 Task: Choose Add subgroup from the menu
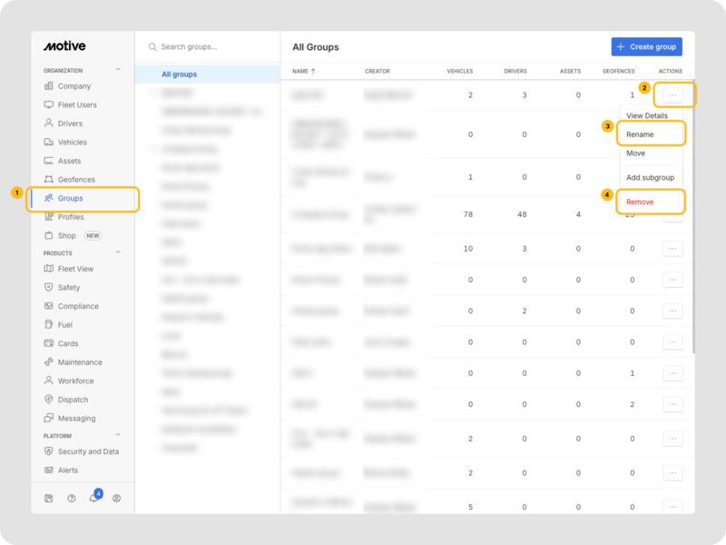(650, 177)
